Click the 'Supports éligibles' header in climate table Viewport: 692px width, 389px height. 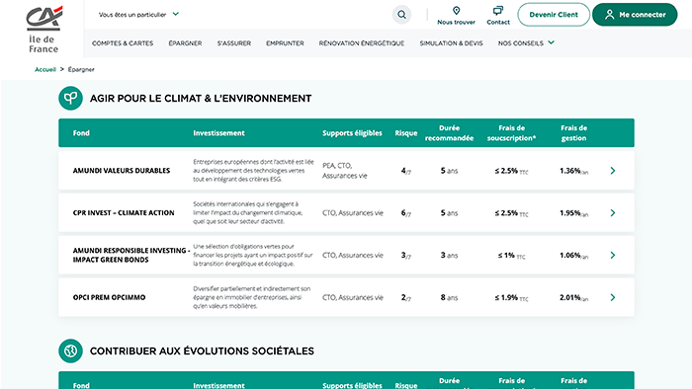click(x=352, y=133)
